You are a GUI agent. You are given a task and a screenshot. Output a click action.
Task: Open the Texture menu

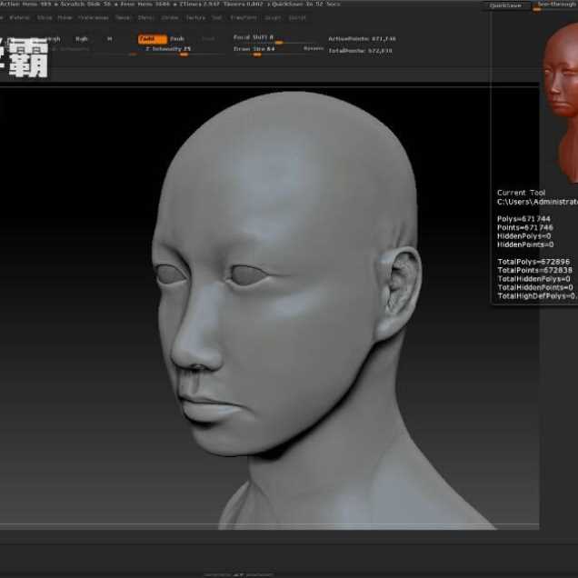click(195, 17)
